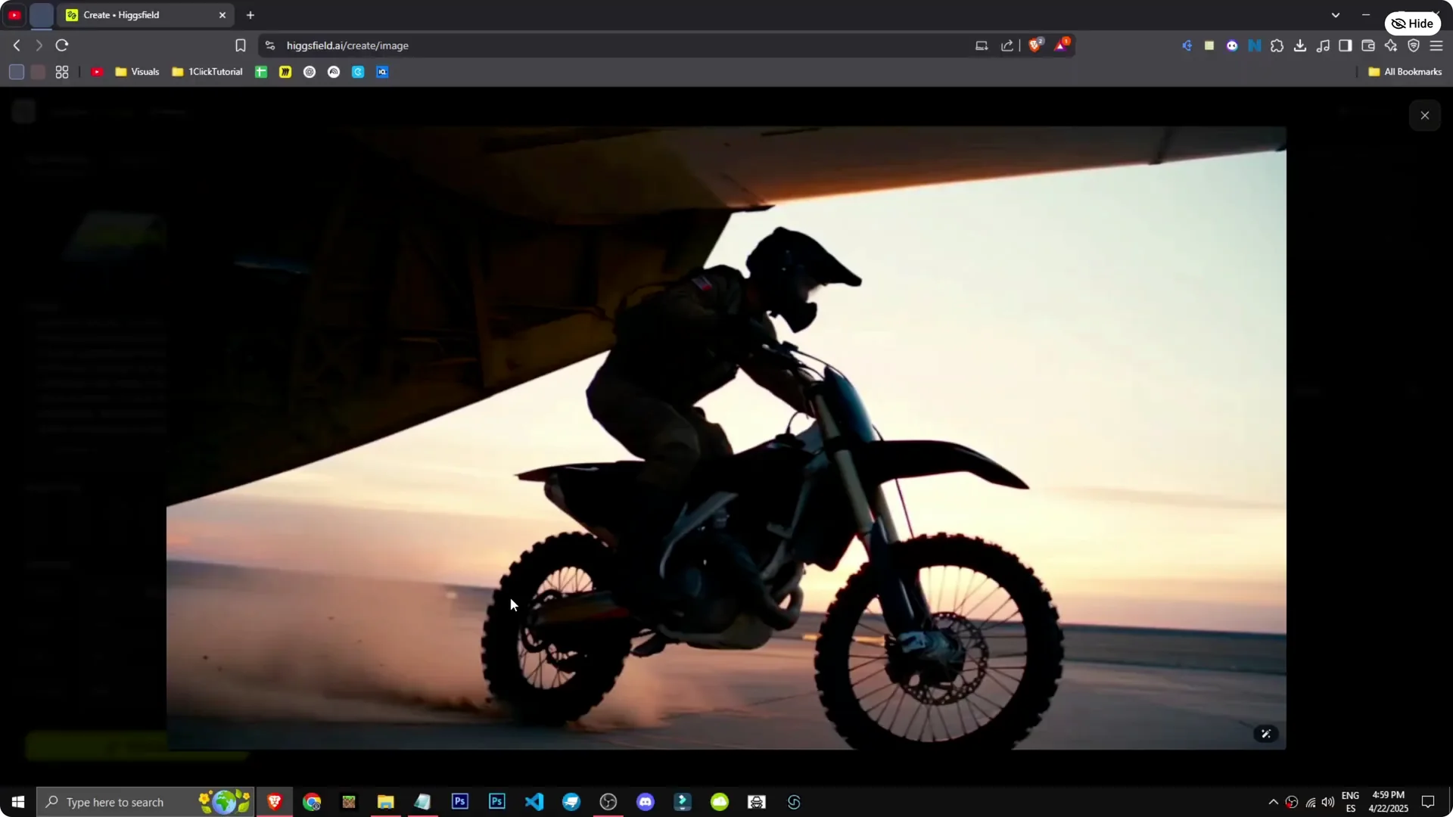The width and height of the screenshot is (1453, 817).
Task: Open Discord from the taskbar
Action: pos(646,801)
